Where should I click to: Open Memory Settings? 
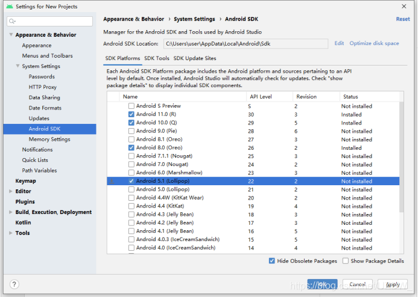click(49, 139)
